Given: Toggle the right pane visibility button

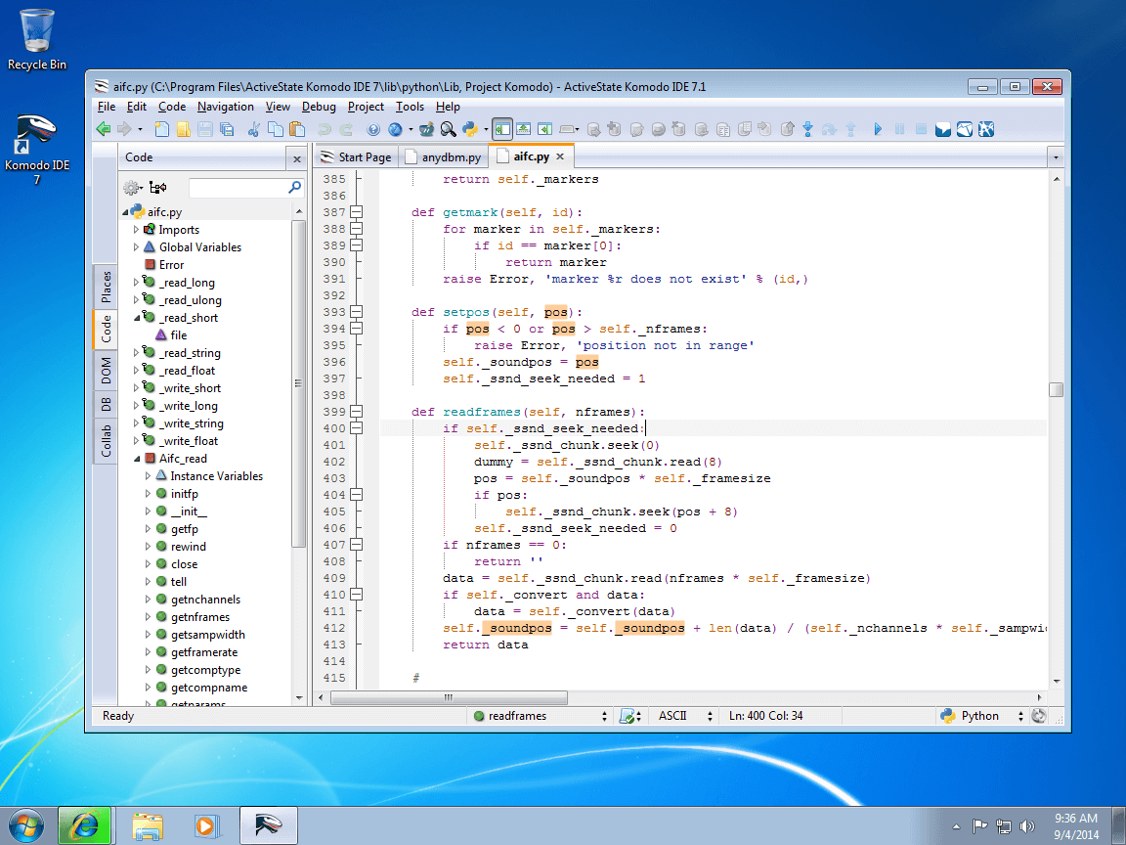Looking at the screenshot, I should (545, 129).
